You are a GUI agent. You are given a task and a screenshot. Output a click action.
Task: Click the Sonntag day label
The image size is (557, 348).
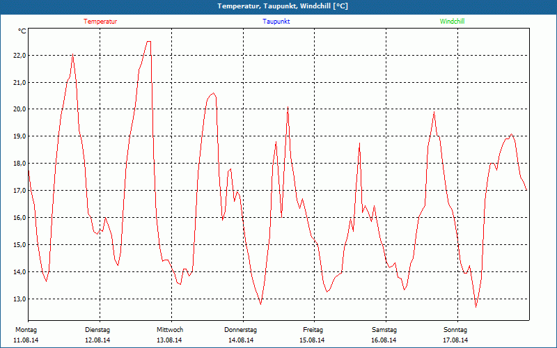(x=455, y=330)
